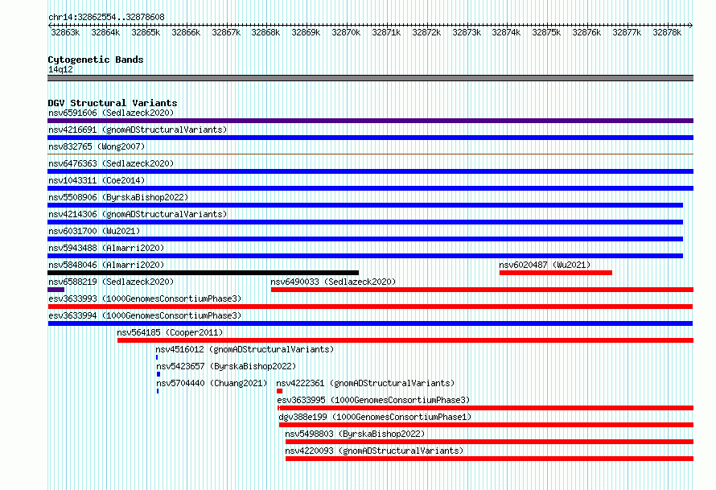Viewport: 716px width, 490px height.
Task: Click nsv5848046 (Almarri2020) label
Action: tap(106, 265)
